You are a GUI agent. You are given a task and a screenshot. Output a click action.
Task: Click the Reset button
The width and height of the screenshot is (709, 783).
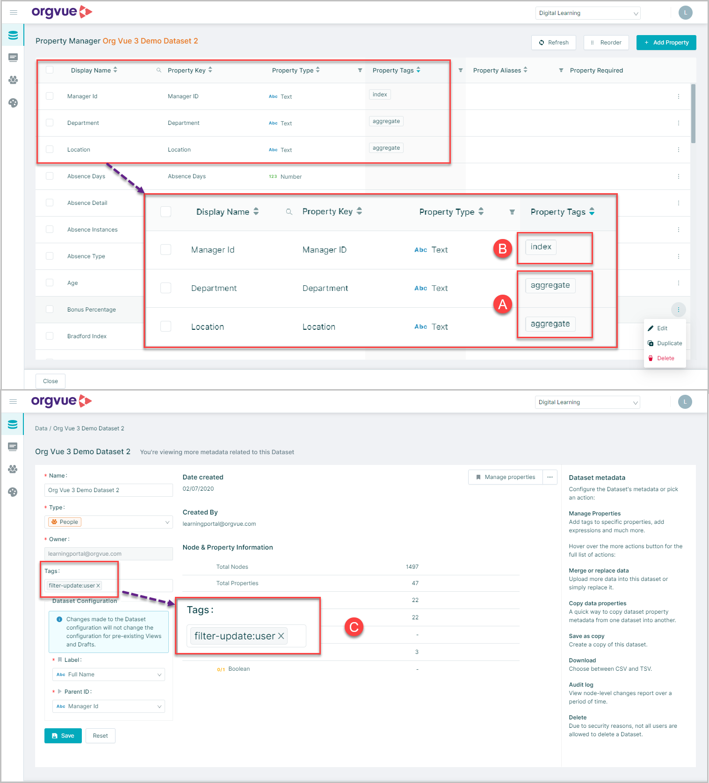(x=101, y=736)
